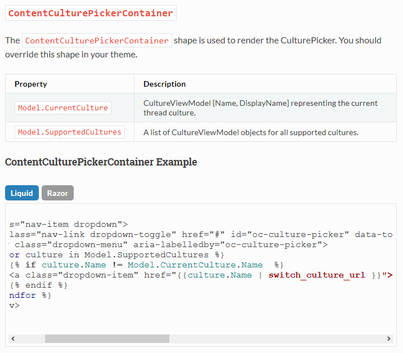Click the Model.SupportedCultures property cell
The height and width of the screenshot is (353, 403).
(x=70, y=132)
